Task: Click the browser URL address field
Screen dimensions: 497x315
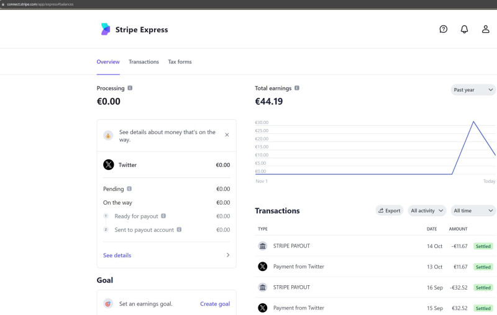Action: (40, 4)
